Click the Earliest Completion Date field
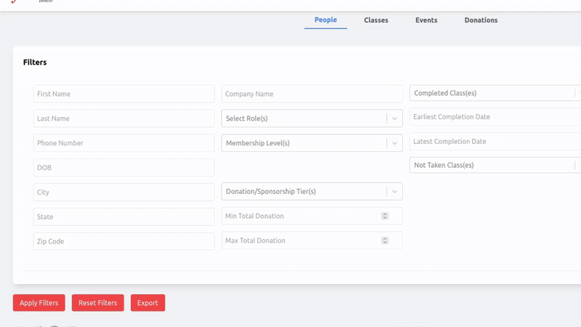The height and width of the screenshot is (327, 581). [x=494, y=117]
